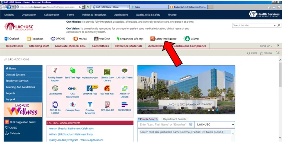The image size is (283, 151).
Task: Open the Help Desk shortcut
Action: tap(102, 39)
